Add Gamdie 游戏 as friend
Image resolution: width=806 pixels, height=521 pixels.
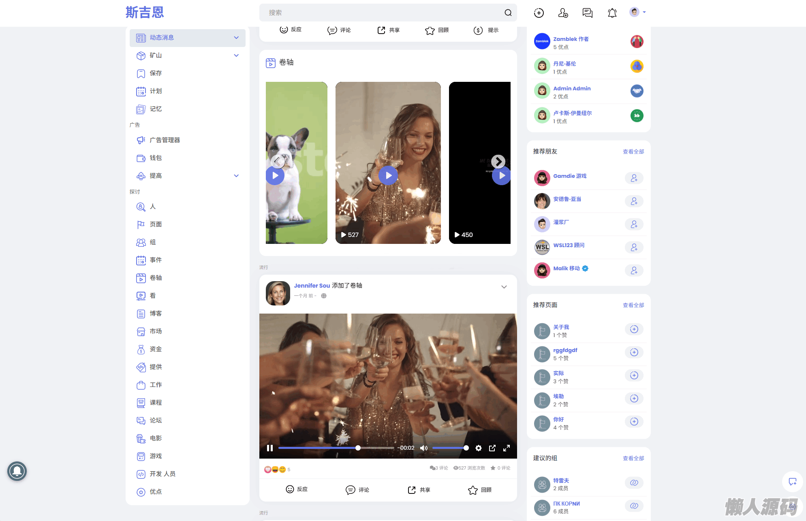[634, 178]
